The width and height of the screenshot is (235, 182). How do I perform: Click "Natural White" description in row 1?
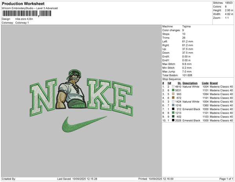[x=191, y=87]
